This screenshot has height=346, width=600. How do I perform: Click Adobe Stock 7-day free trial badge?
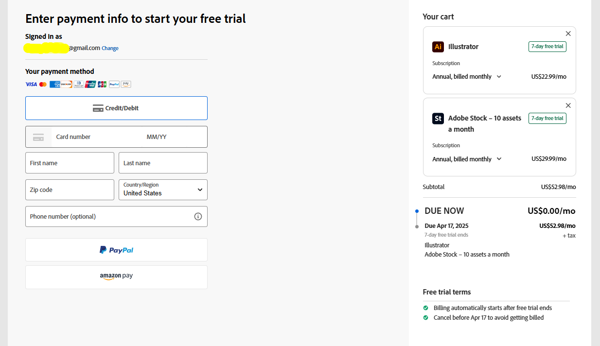(x=547, y=118)
